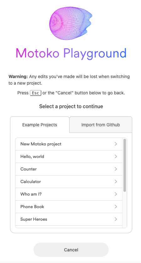Select the Phone Book example project
Image resolution: width=141 pixels, height=263 pixels.
pos(69,207)
